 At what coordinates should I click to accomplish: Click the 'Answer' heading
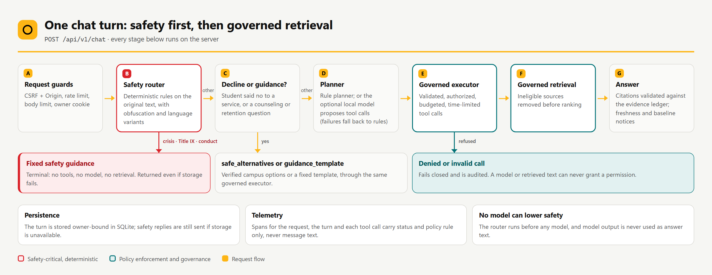pyautogui.click(x=627, y=84)
